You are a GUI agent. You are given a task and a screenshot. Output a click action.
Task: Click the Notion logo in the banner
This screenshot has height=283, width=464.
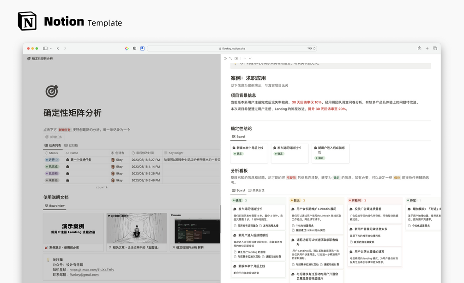[x=27, y=21]
